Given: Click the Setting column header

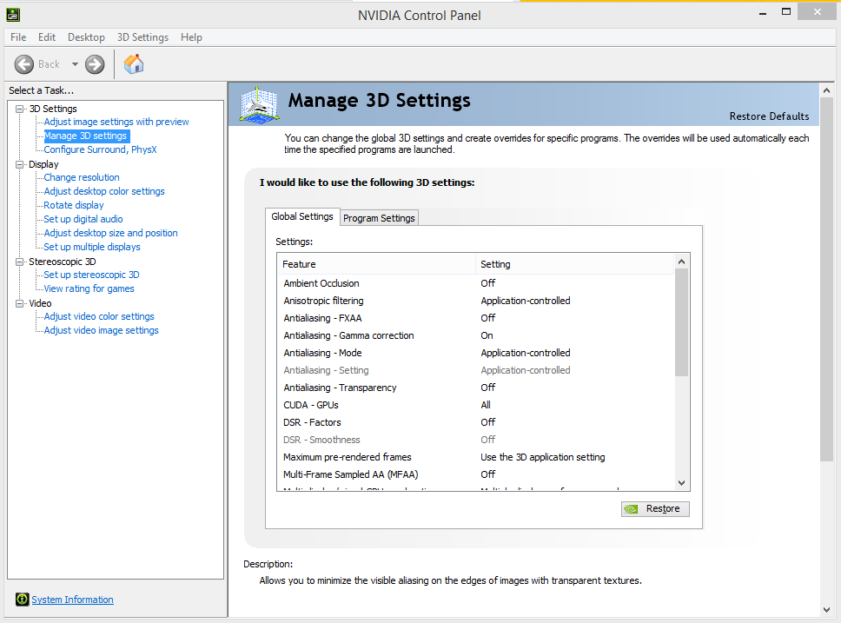Looking at the screenshot, I should tap(574, 264).
